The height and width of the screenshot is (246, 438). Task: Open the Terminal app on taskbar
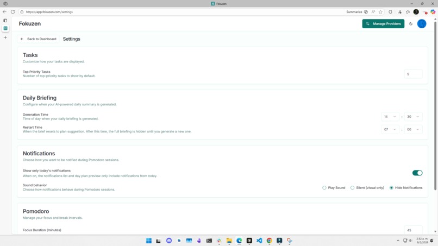coord(209,241)
